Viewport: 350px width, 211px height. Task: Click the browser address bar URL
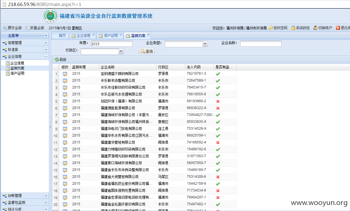point(44,4)
